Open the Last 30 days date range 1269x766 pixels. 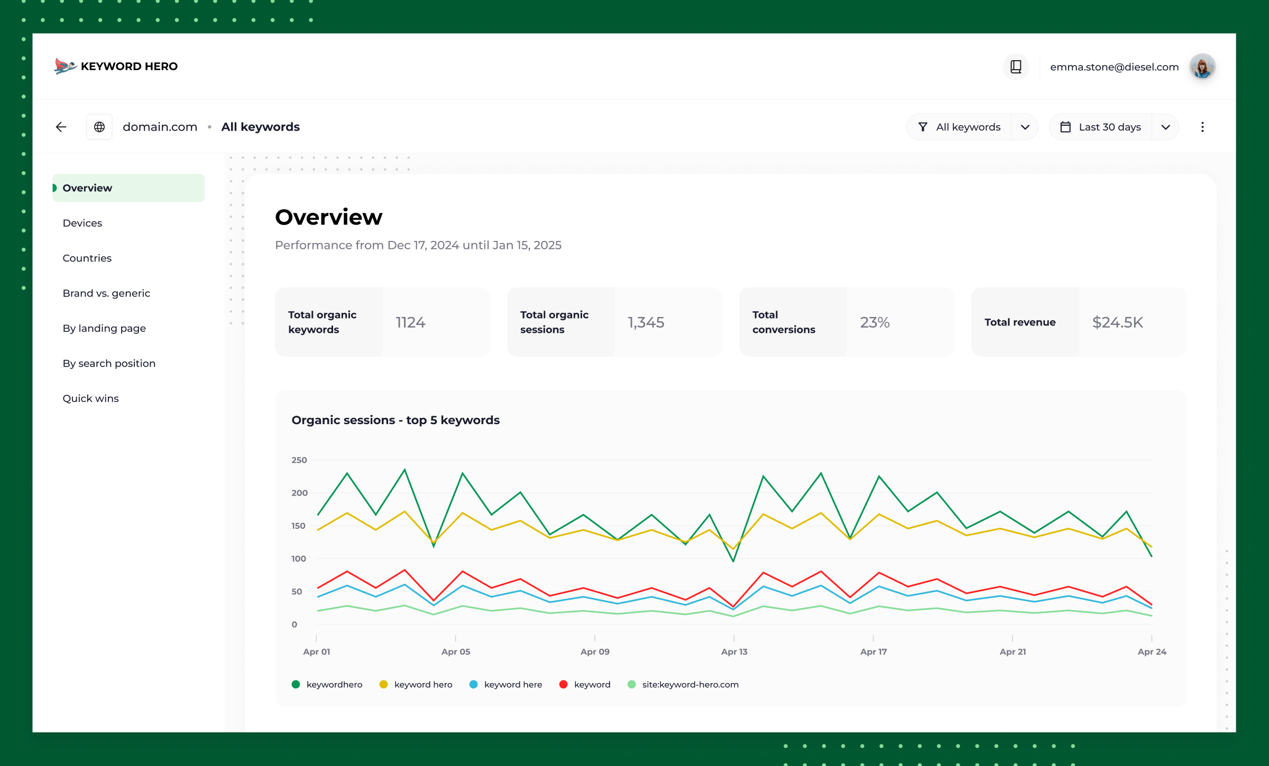click(1100, 127)
